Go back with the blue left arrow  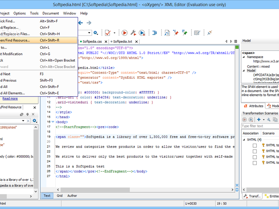[80, 23]
